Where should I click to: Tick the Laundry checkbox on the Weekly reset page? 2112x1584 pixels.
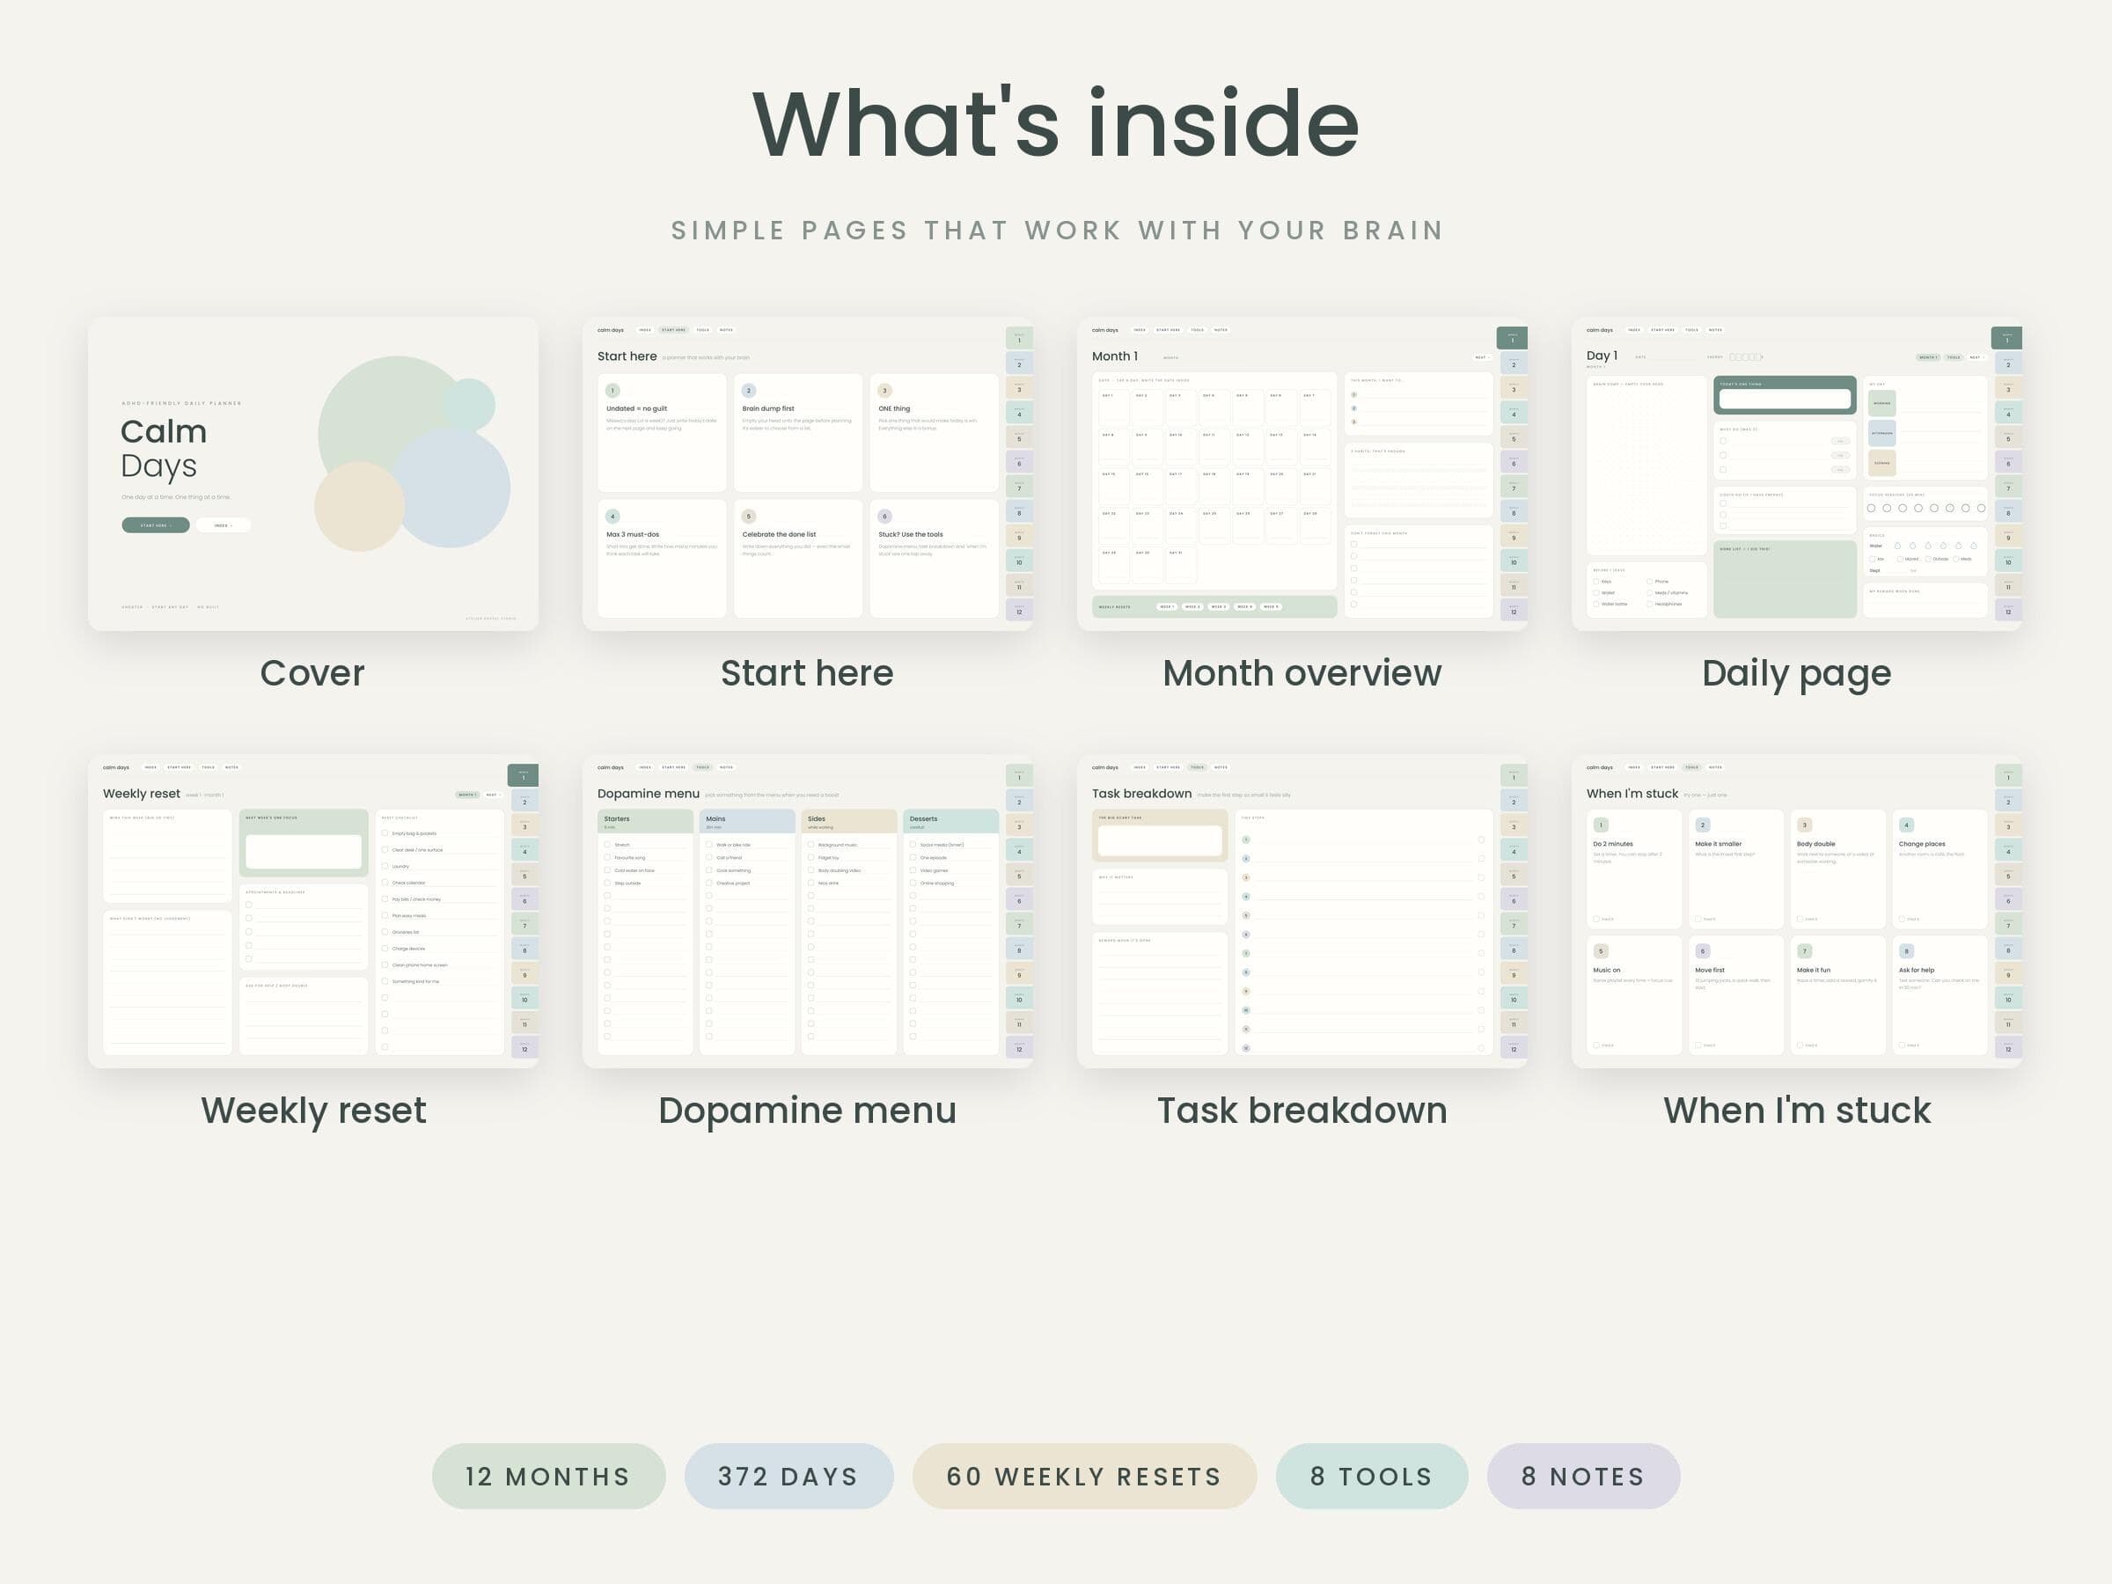pyautogui.click(x=385, y=866)
